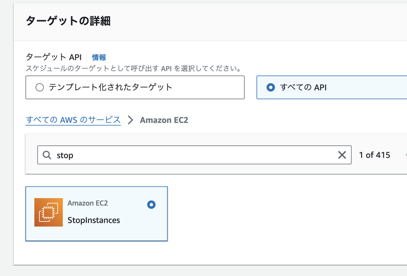Click the magnifying glass search icon
Viewport: 407px width, 276px height.
point(47,155)
